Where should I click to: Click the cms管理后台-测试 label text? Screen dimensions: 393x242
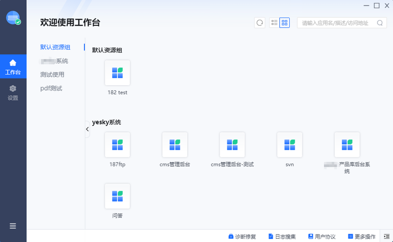[232, 165]
